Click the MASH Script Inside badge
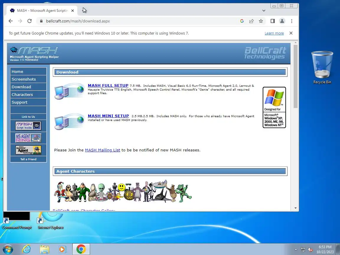Image resolution: width=340 pixels, height=255 pixels. pyautogui.click(x=28, y=126)
